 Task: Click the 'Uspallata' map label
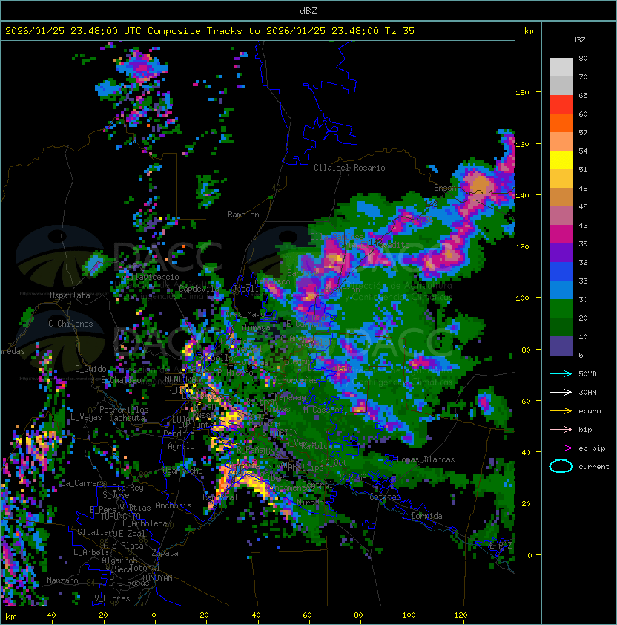coord(70,295)
